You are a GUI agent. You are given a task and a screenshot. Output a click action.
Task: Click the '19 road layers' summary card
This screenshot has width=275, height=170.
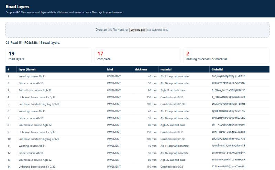pyautogui.click(x=48, y=55)
